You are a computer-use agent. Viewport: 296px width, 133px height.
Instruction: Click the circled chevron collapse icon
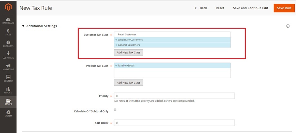point(288,26)
